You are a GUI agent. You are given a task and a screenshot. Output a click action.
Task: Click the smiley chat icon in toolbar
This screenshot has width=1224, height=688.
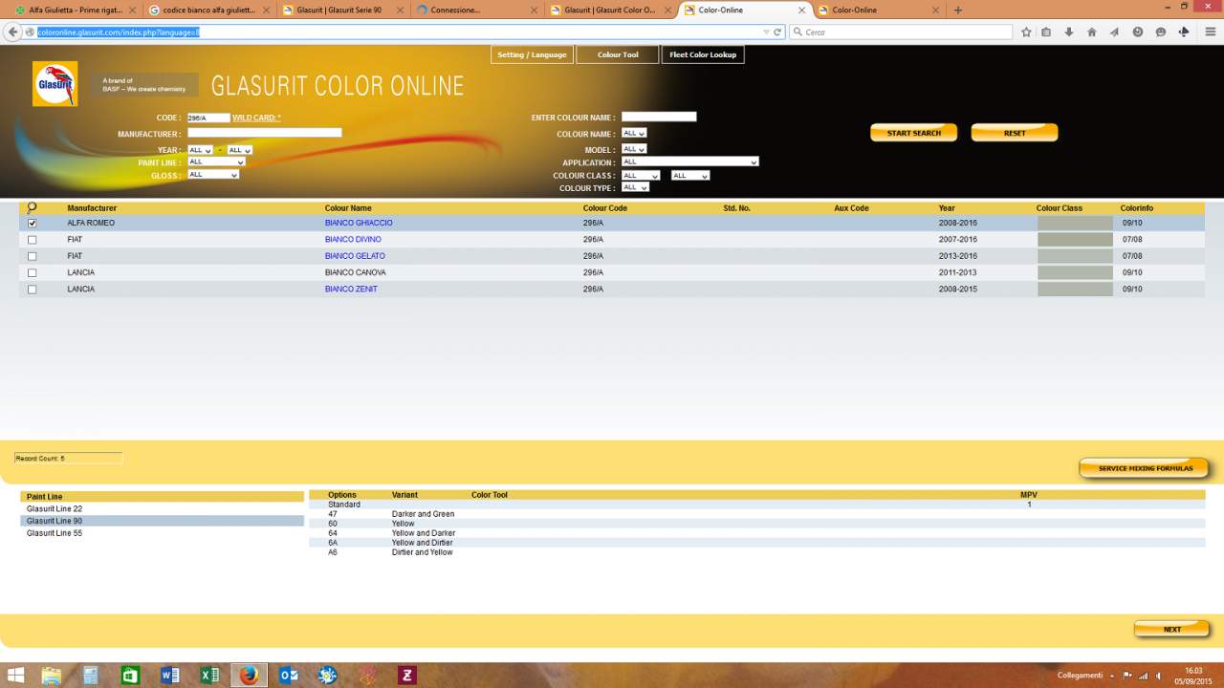point(1161,32)
